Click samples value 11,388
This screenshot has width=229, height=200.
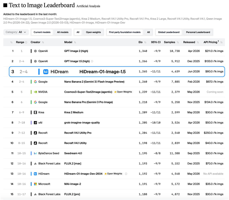click(x=175, y=153)
